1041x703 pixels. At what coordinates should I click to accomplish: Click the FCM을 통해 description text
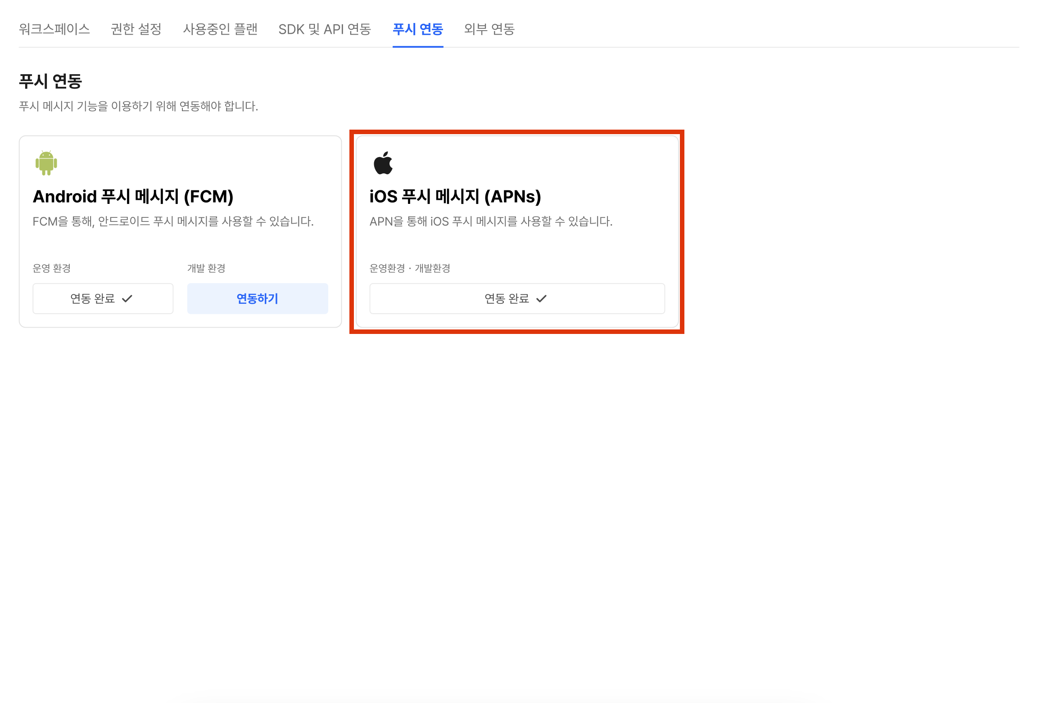point(173,221)
